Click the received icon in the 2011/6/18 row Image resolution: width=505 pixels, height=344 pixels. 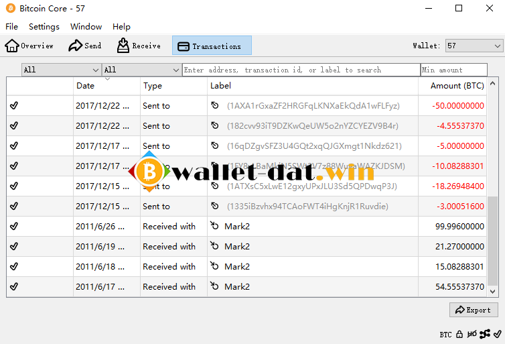click(x=214, y=266)
